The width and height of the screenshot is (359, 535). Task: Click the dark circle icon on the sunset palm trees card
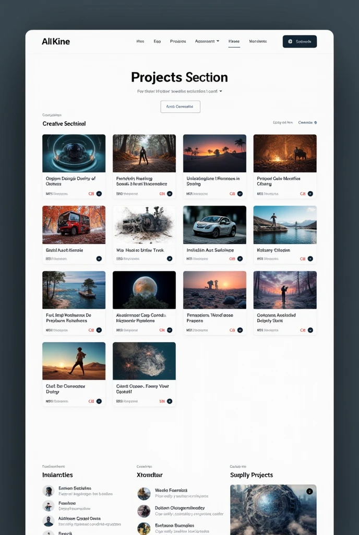240,193
